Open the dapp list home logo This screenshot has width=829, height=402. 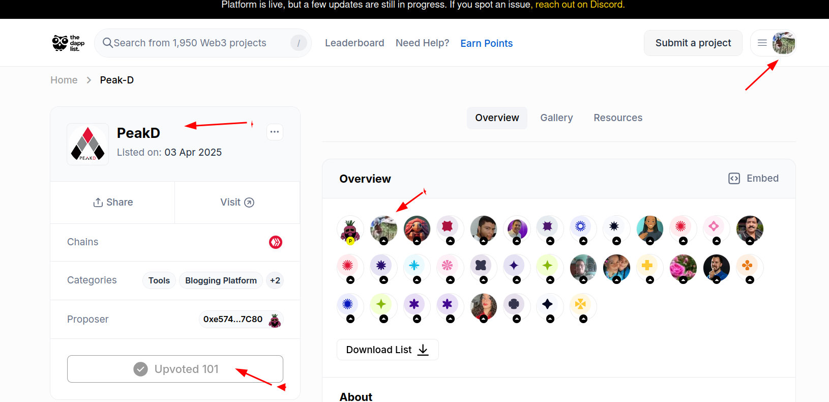(x=68, y=43)
